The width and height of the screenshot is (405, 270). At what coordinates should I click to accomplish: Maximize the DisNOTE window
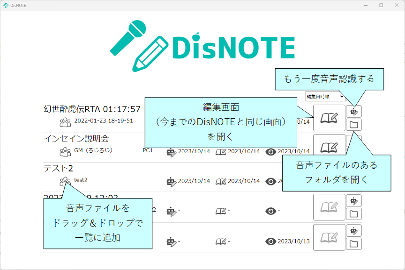[381, 5]
